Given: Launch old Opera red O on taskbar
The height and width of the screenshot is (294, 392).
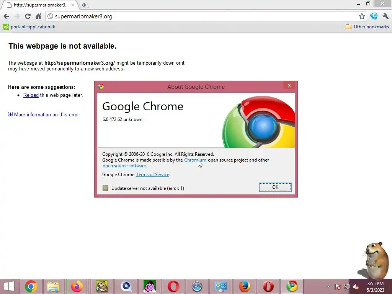Looking at the screenshot, I should pyautogui.click(x=268, y=286).
